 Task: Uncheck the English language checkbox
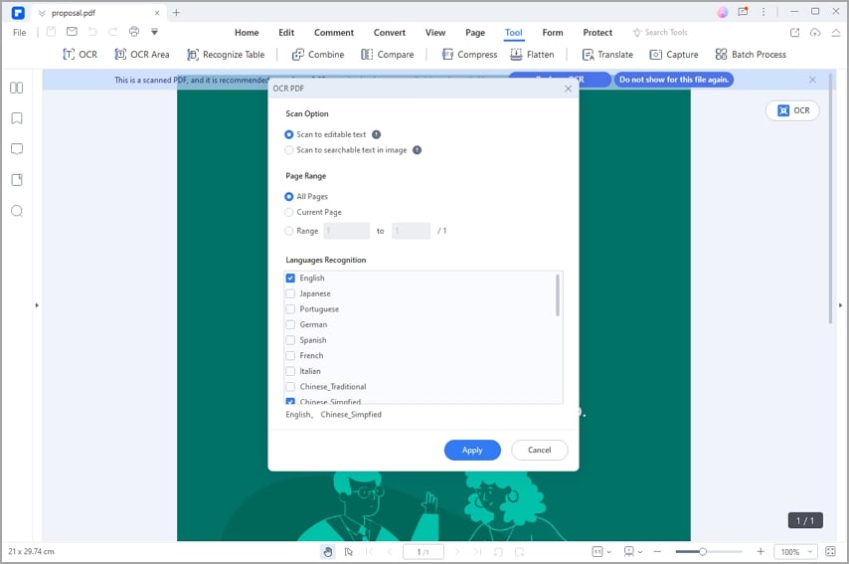point(290,278)
